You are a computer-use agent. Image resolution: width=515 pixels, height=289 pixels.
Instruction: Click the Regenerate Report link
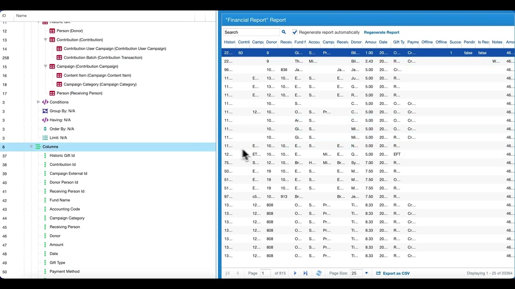pos(381,32)
